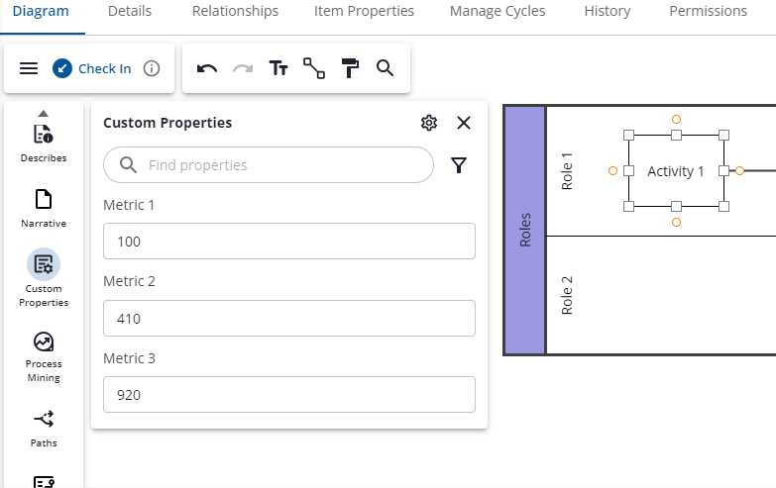Close the Custom Properties panel

click(464, 123)
